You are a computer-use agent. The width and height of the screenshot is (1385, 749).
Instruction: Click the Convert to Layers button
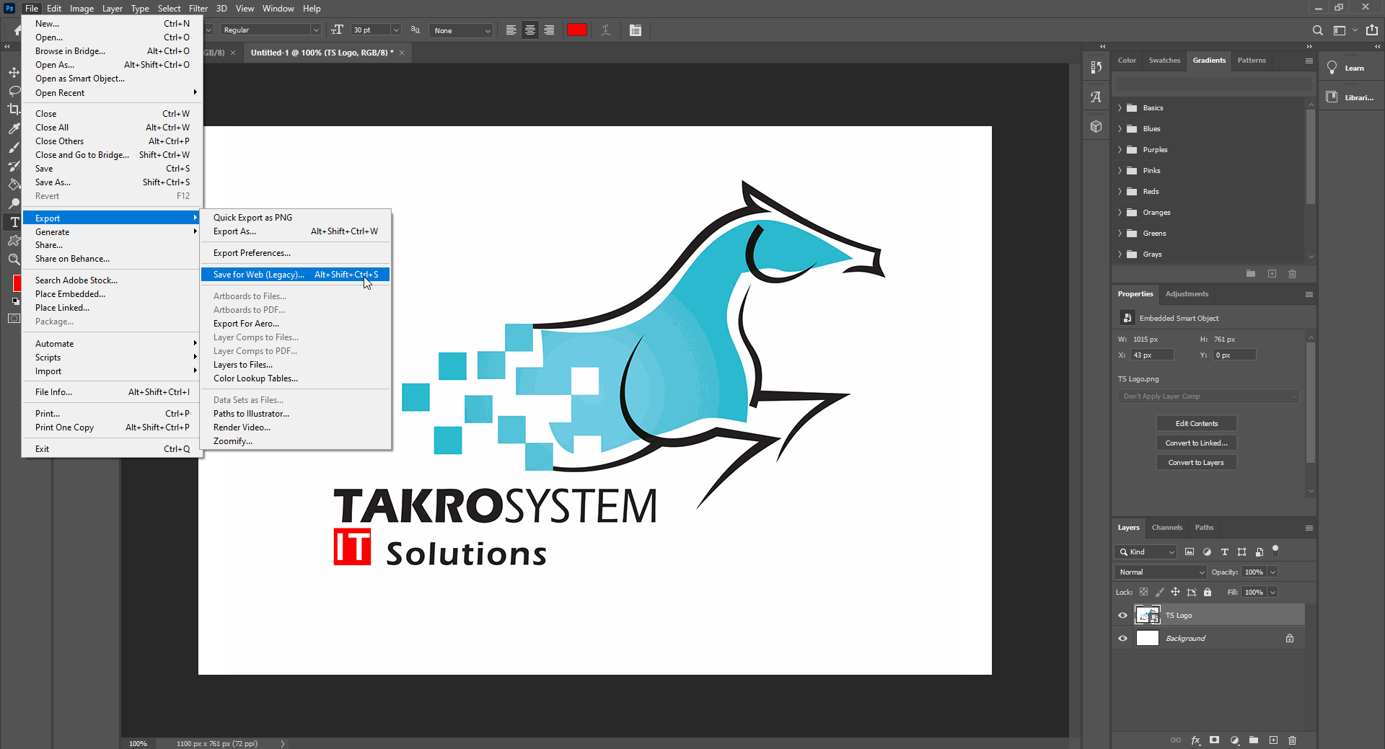tap(1197, 463)
